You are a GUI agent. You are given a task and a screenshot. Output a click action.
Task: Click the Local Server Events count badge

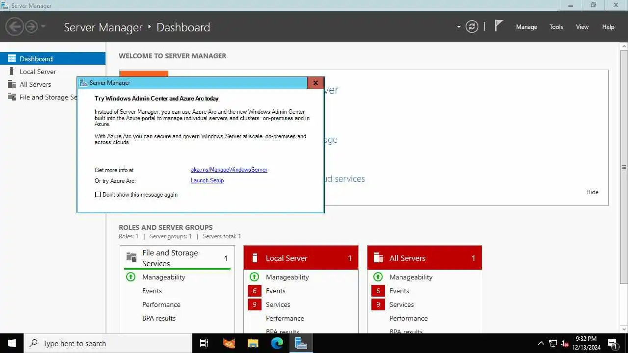[x=254, y=291]
